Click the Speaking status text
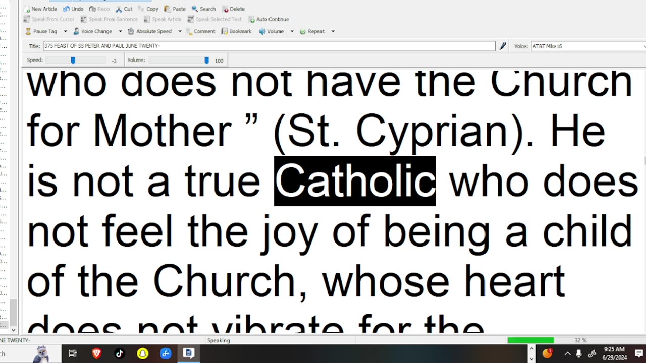 pyautogui.click(x=219, y=340)
